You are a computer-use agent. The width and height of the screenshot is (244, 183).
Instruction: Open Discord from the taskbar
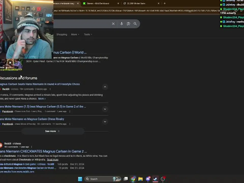148,179
